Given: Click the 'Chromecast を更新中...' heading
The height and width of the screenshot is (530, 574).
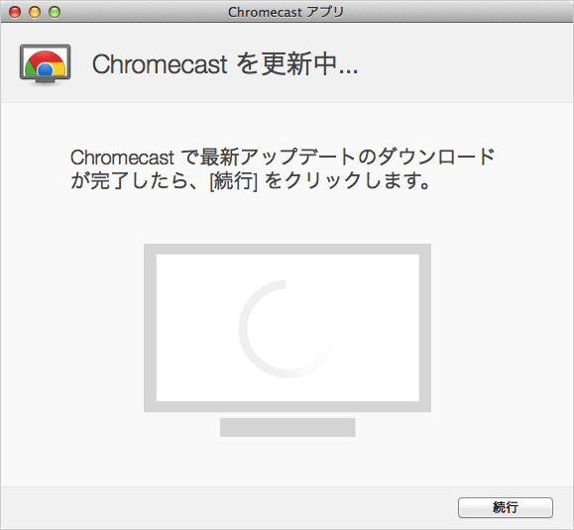Looking at the screenshot, I should 225,64.
